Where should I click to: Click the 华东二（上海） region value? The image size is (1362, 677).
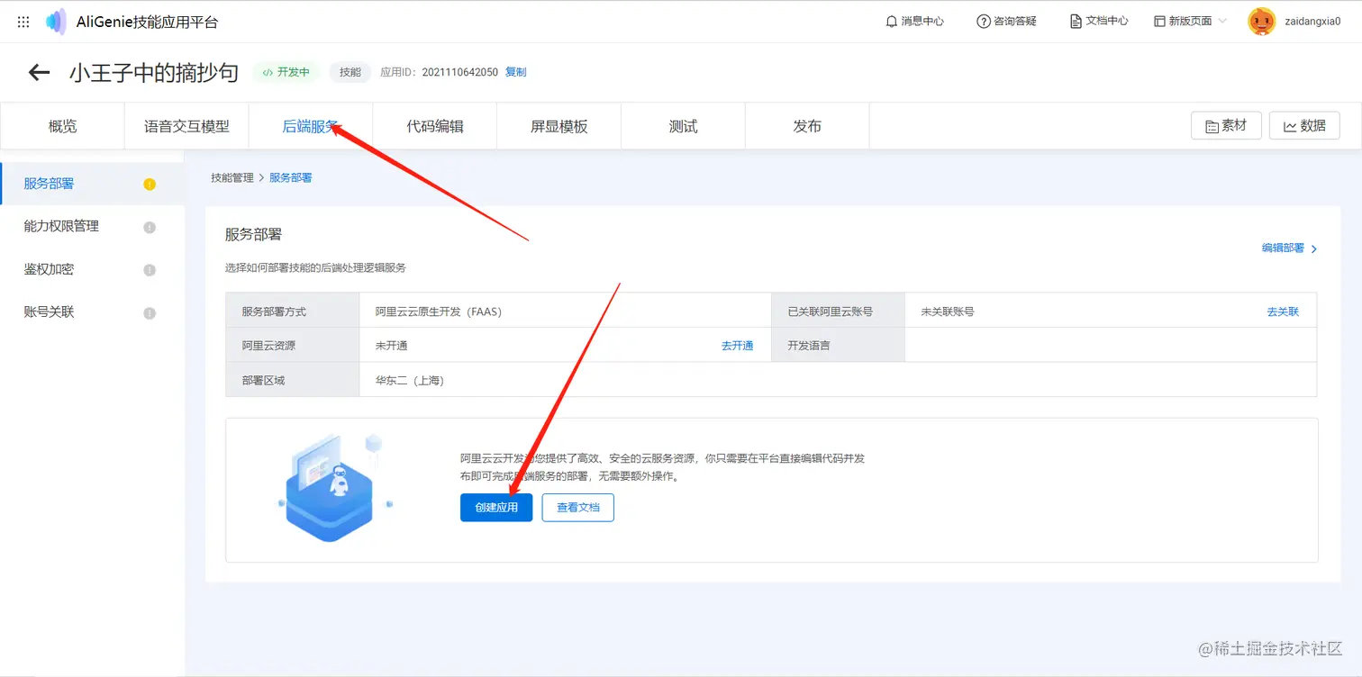pyautogui.click(x=410, y=380)
